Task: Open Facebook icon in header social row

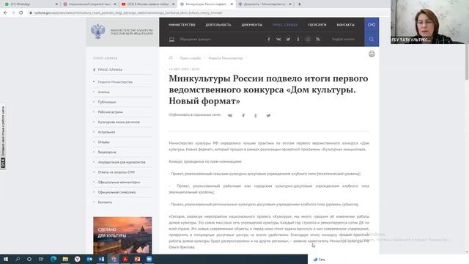Action: pos(269,39)
